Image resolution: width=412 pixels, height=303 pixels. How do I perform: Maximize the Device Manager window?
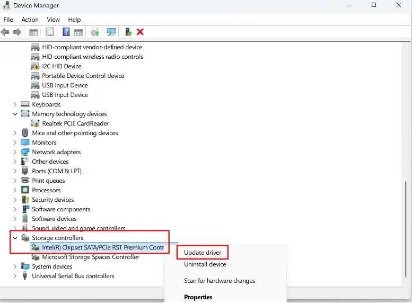tap(374, 5)
